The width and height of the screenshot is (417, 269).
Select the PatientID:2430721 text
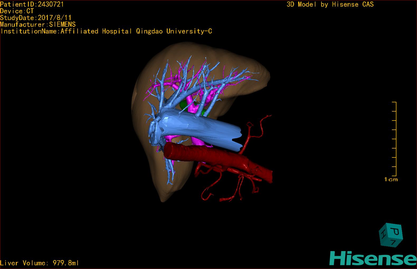pyautogui.click(x=32, y=4)
